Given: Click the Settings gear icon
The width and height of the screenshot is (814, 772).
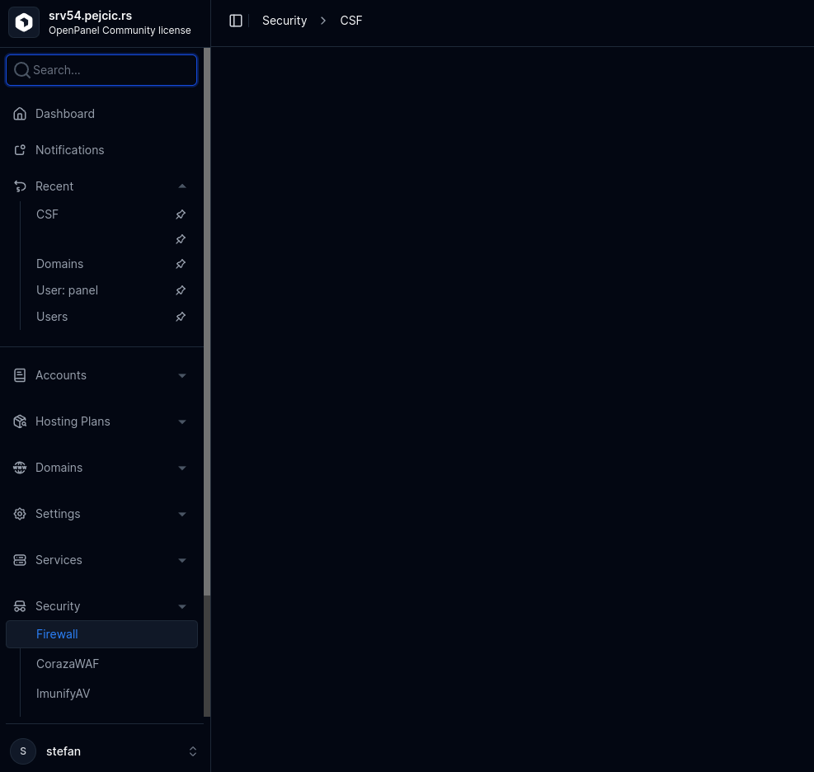Looking at the screenshot, I should click(x=20, y=514).
